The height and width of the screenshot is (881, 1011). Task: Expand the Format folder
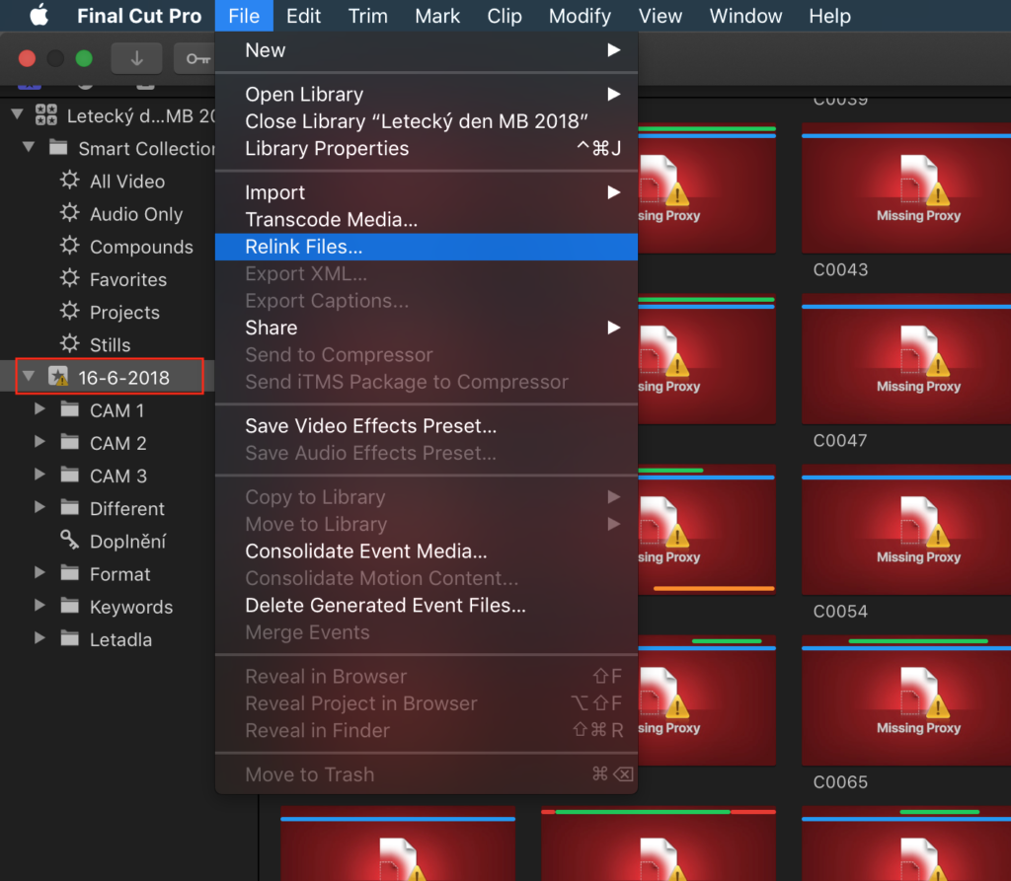[x=39, y=573]
